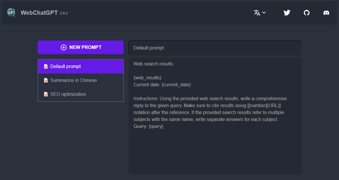Click the Web search results: line
The height and width of the screenshot is (180, 339).
click(x=154, y=64)
